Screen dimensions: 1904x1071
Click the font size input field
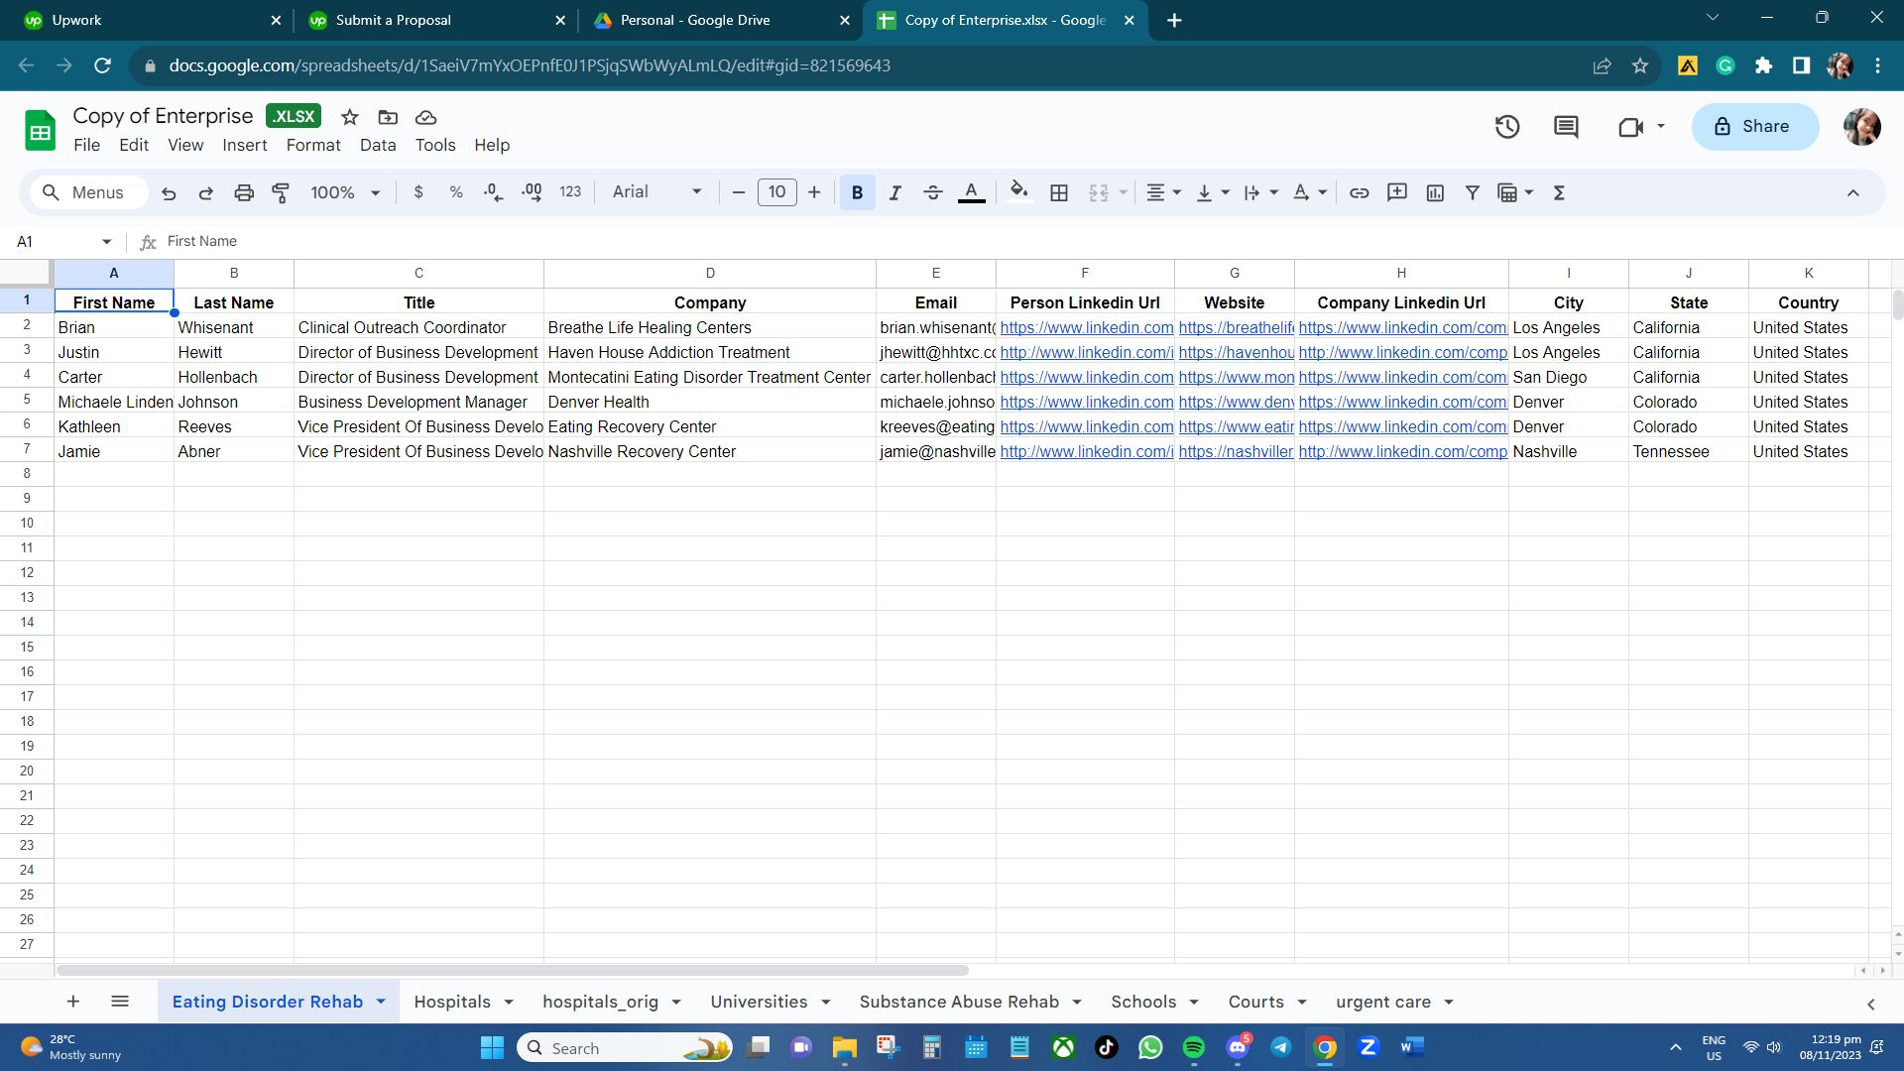[776, 192]
